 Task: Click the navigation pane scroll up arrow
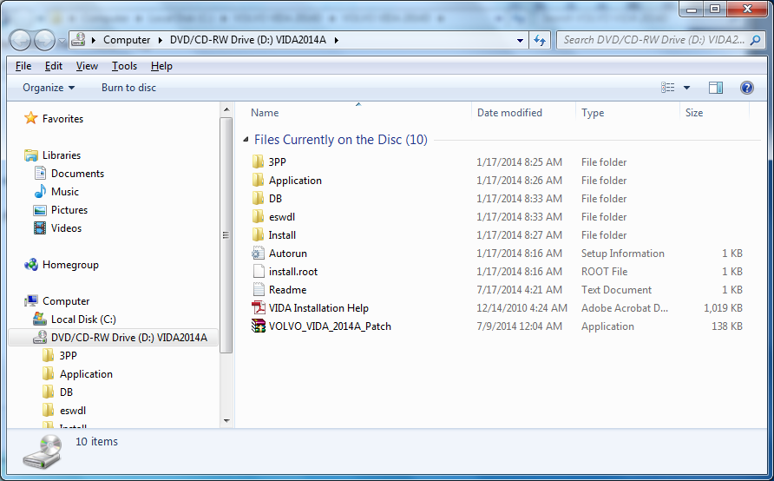(226, 109)
